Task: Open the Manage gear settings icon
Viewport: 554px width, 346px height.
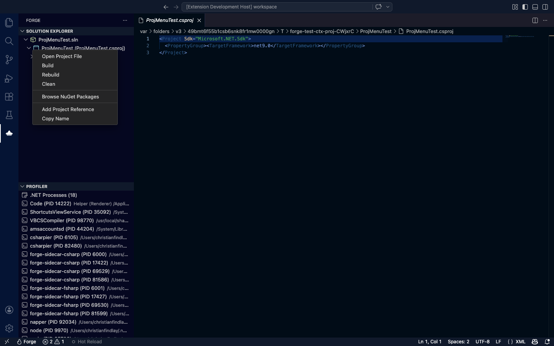Action: click(9, 328)
